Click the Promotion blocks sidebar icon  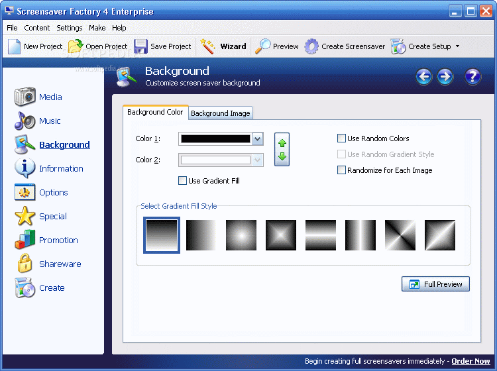pyautogui.click(x=25, y=240)
